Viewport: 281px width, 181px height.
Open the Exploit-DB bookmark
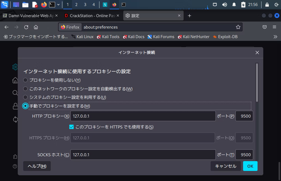(x=225, y=37)
